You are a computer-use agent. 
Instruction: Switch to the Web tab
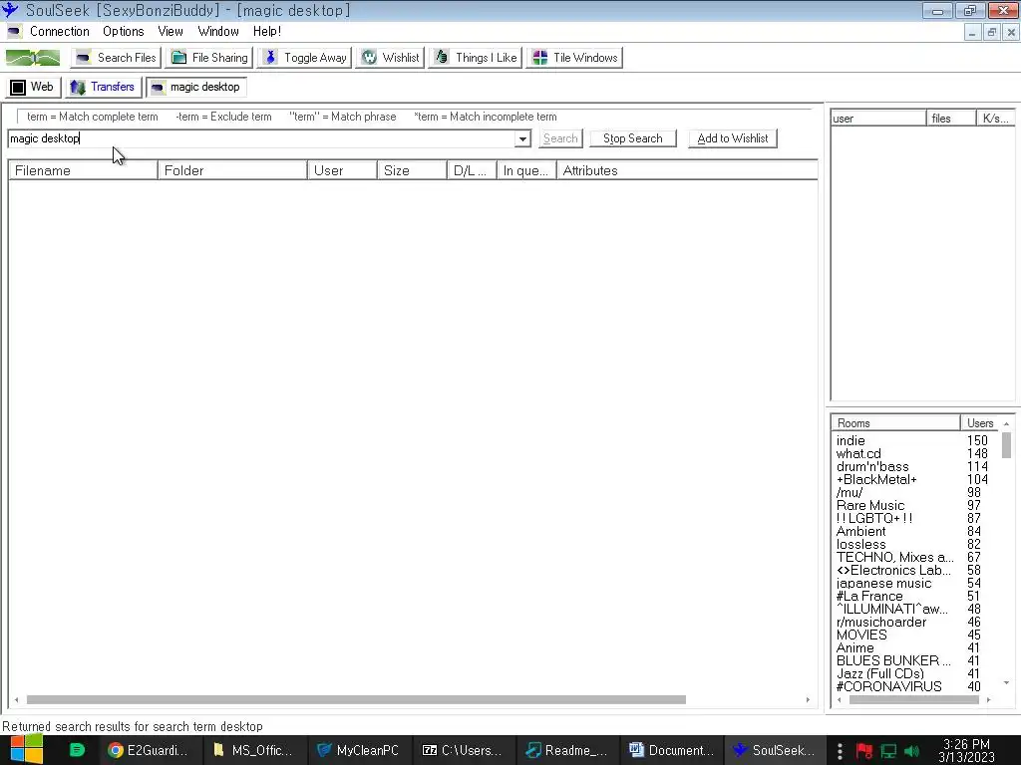[33, 87]
